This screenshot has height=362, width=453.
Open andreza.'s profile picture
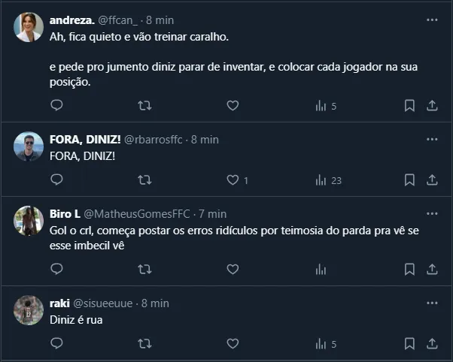click(x=29, y=27)
